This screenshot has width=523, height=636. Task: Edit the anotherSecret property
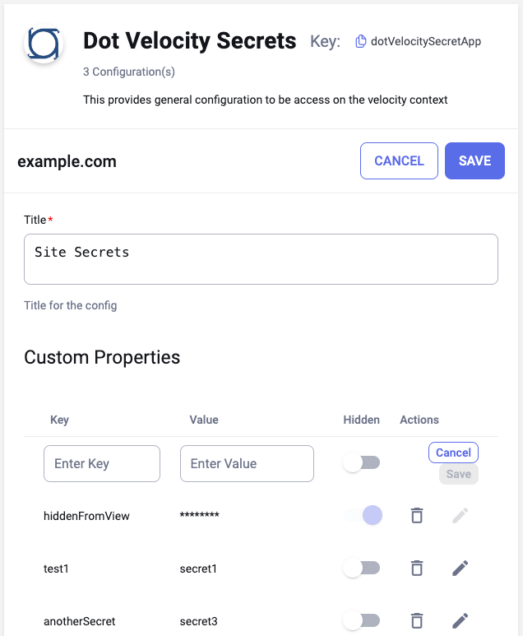pos(461,620)
